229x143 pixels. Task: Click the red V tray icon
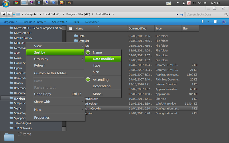point(189,3)
